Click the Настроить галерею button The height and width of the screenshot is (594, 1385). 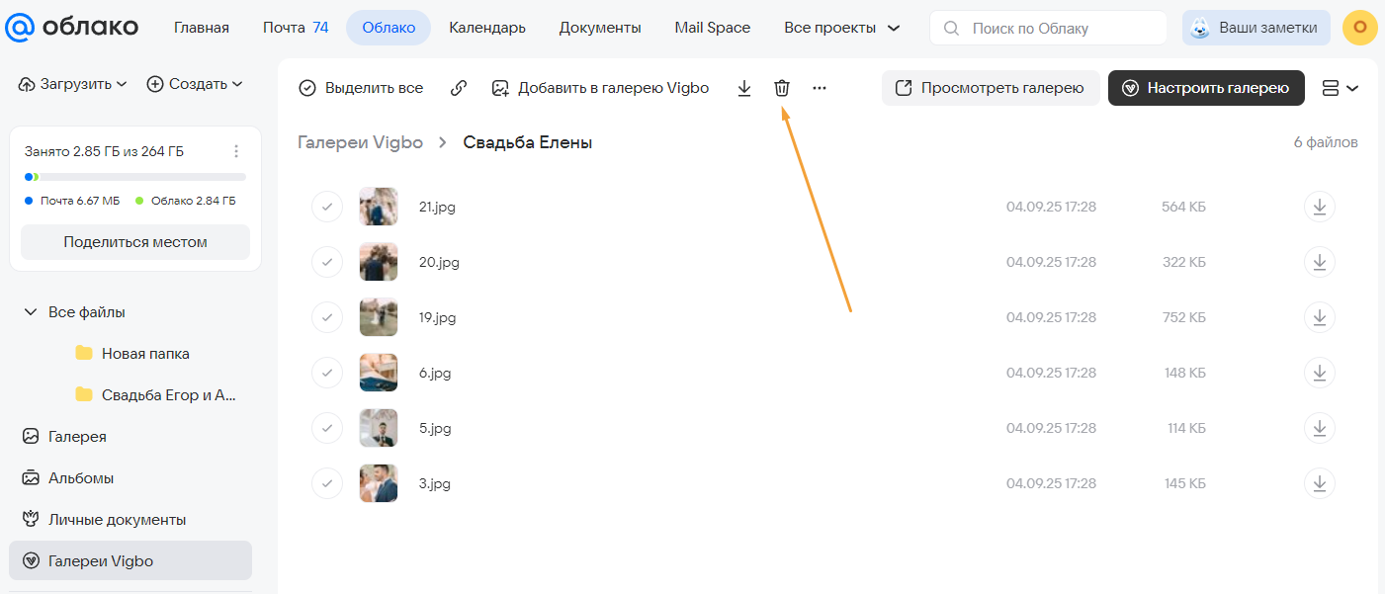[1206, 88]
